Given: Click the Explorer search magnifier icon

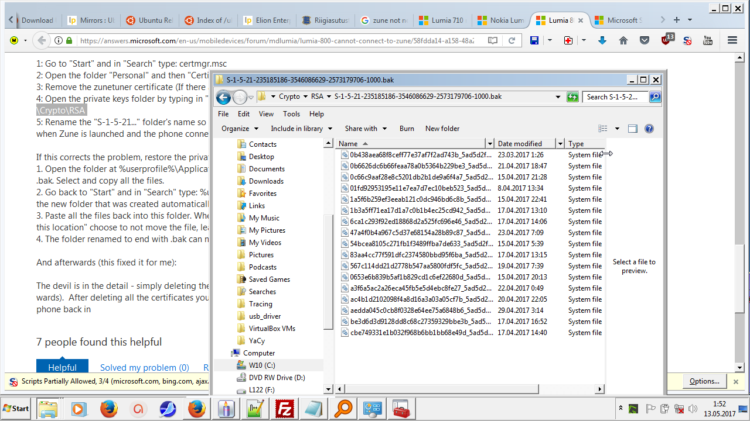Looking at the screenshot, I should [x=655, y=97].
